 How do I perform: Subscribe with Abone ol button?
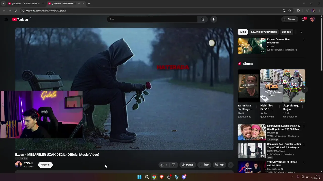coord(45,165)
